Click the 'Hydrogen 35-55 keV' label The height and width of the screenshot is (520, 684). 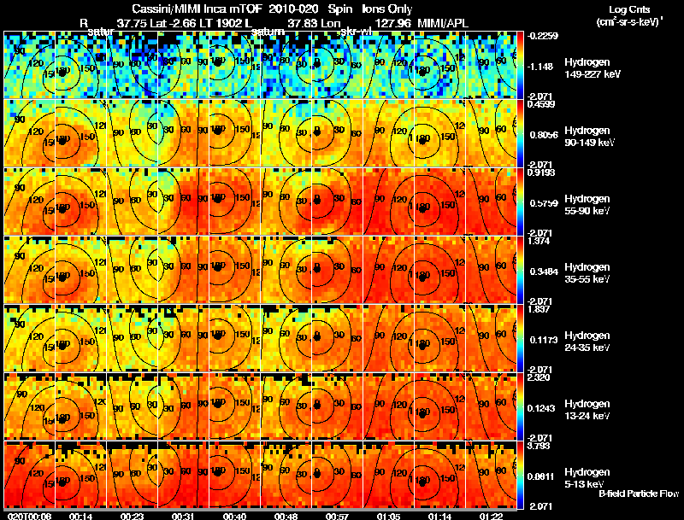pyautogui.click(x=587, y=273)
